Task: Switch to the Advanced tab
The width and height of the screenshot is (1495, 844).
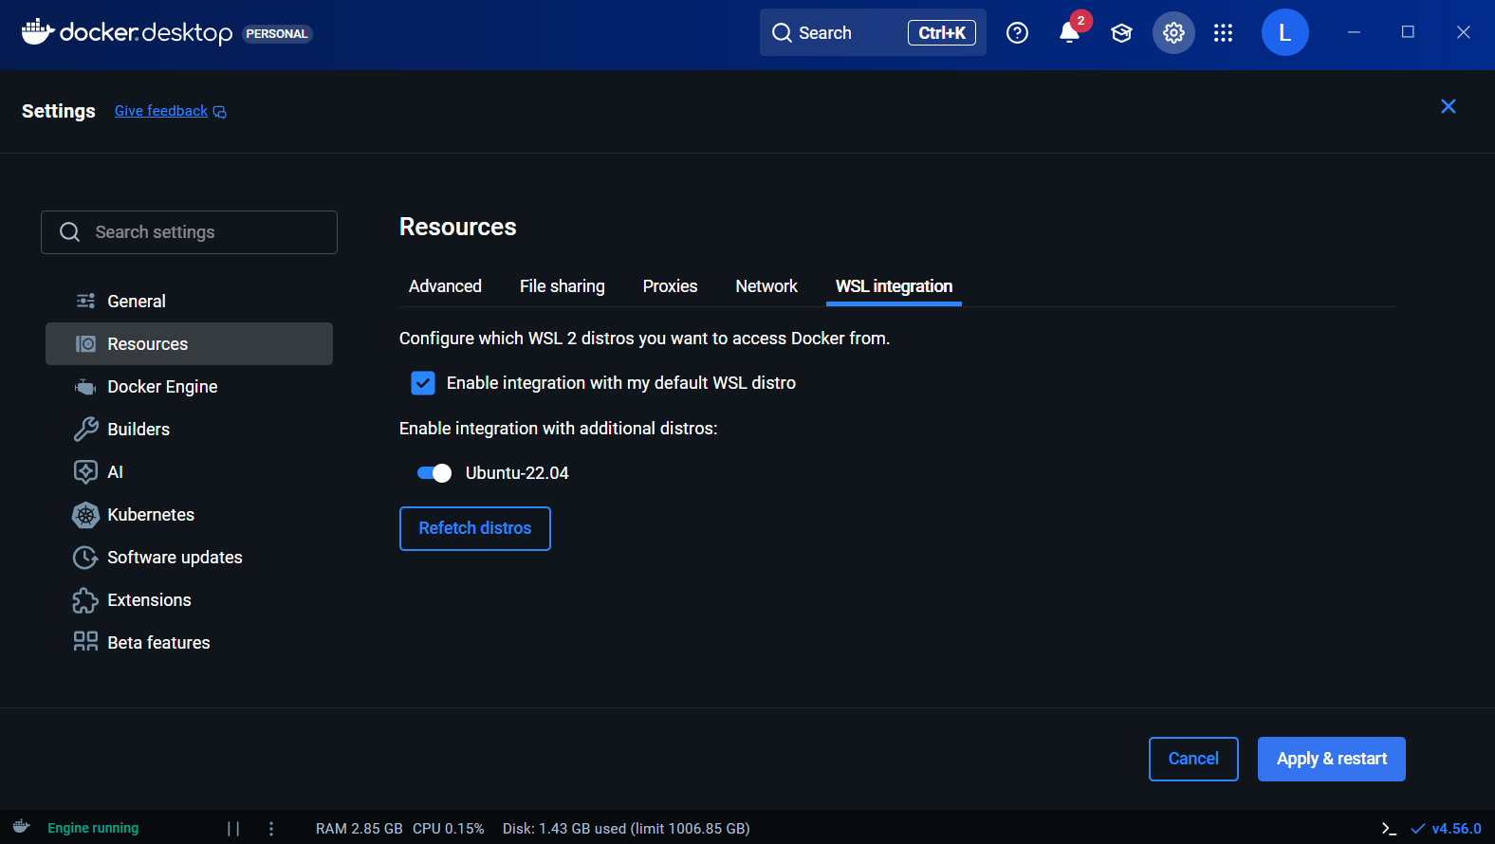Action: [445, 286]
